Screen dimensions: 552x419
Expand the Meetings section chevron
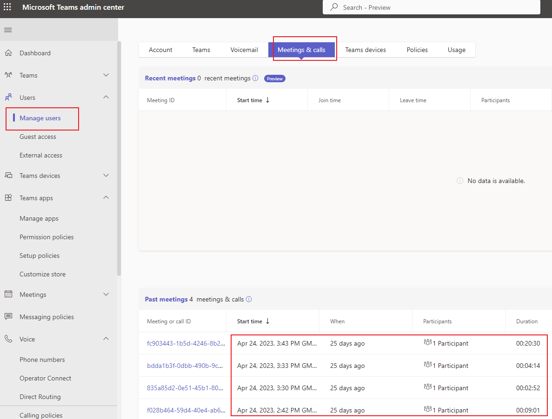[x=106, y=294]
